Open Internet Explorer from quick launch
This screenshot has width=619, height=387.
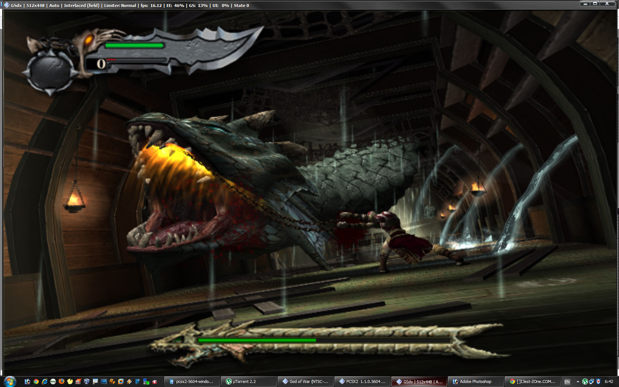[x=45, y=381]
